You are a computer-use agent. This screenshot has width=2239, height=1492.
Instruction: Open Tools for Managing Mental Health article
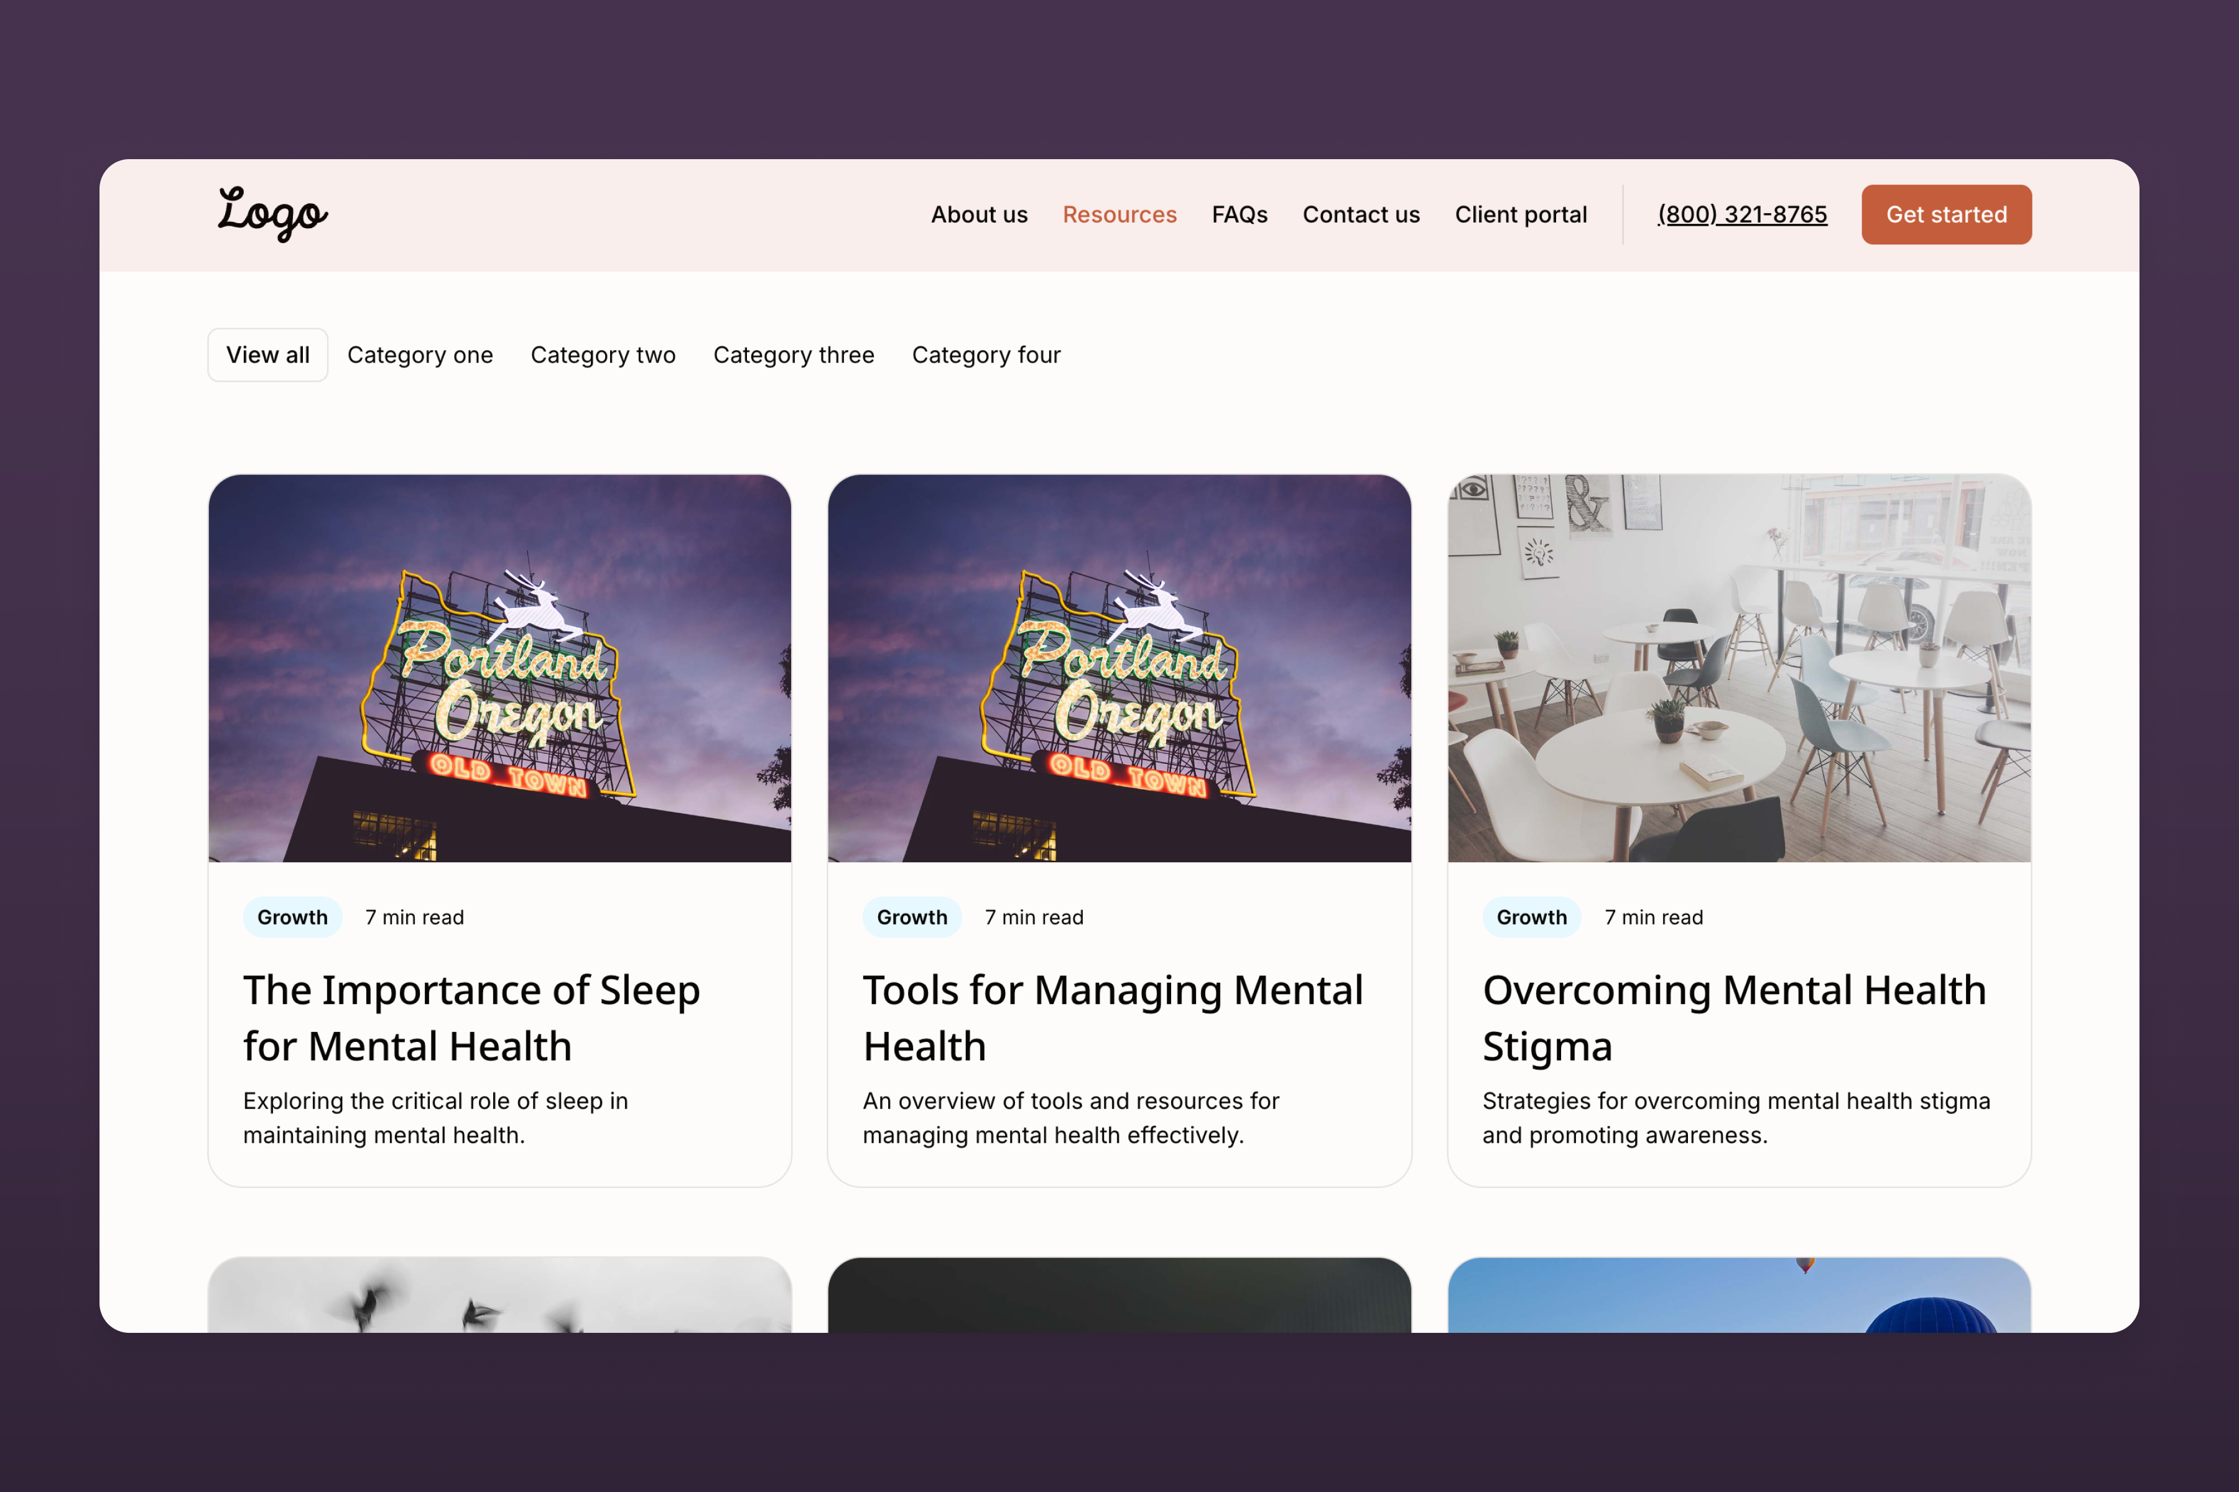(1112, 1017)
